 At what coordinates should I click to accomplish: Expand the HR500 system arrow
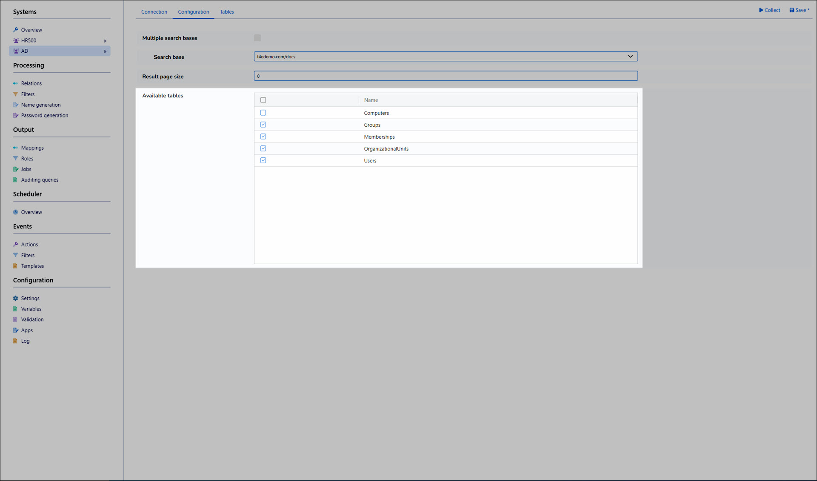click(105, 41)
